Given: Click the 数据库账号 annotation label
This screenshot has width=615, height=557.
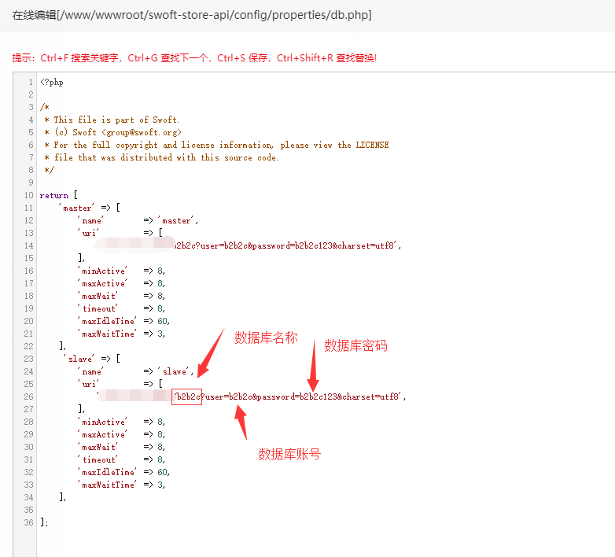Looking at the screenshot, I should 289,454.
